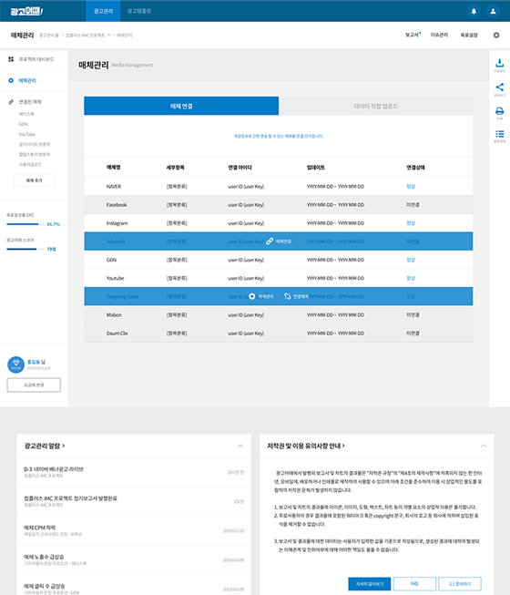Switch to the 광고템플릿 top navigation tab
Image resolution: width=510 pixels, height=595 pixels.
(x=139, y=11)
